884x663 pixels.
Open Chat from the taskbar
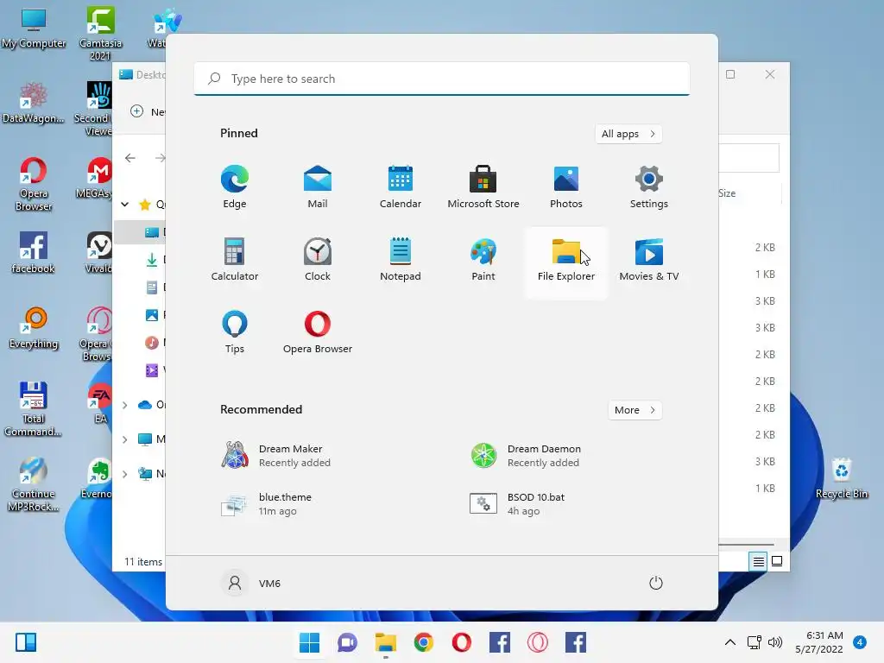(x=347, y=642)
